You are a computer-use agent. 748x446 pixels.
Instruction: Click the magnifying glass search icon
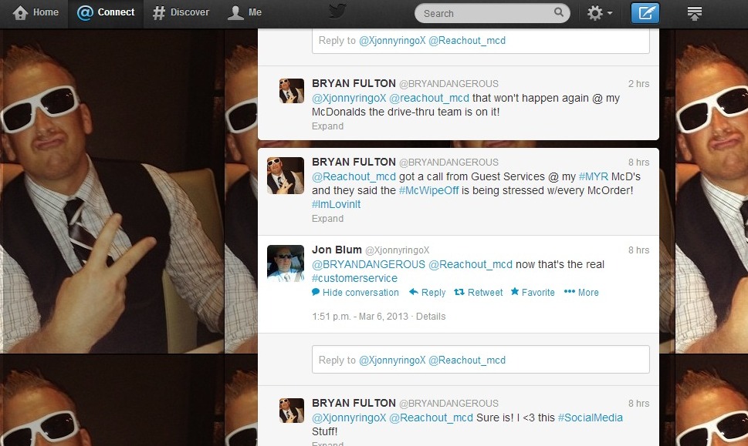559,12
